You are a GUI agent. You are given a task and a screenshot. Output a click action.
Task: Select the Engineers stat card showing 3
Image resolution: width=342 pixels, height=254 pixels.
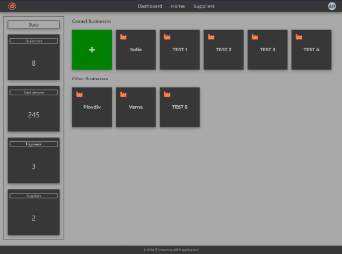[x=34, y=160]
